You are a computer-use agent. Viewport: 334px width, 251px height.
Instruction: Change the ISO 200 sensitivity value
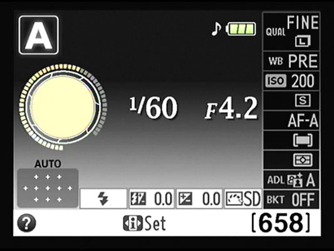click(x=291, y=80)
